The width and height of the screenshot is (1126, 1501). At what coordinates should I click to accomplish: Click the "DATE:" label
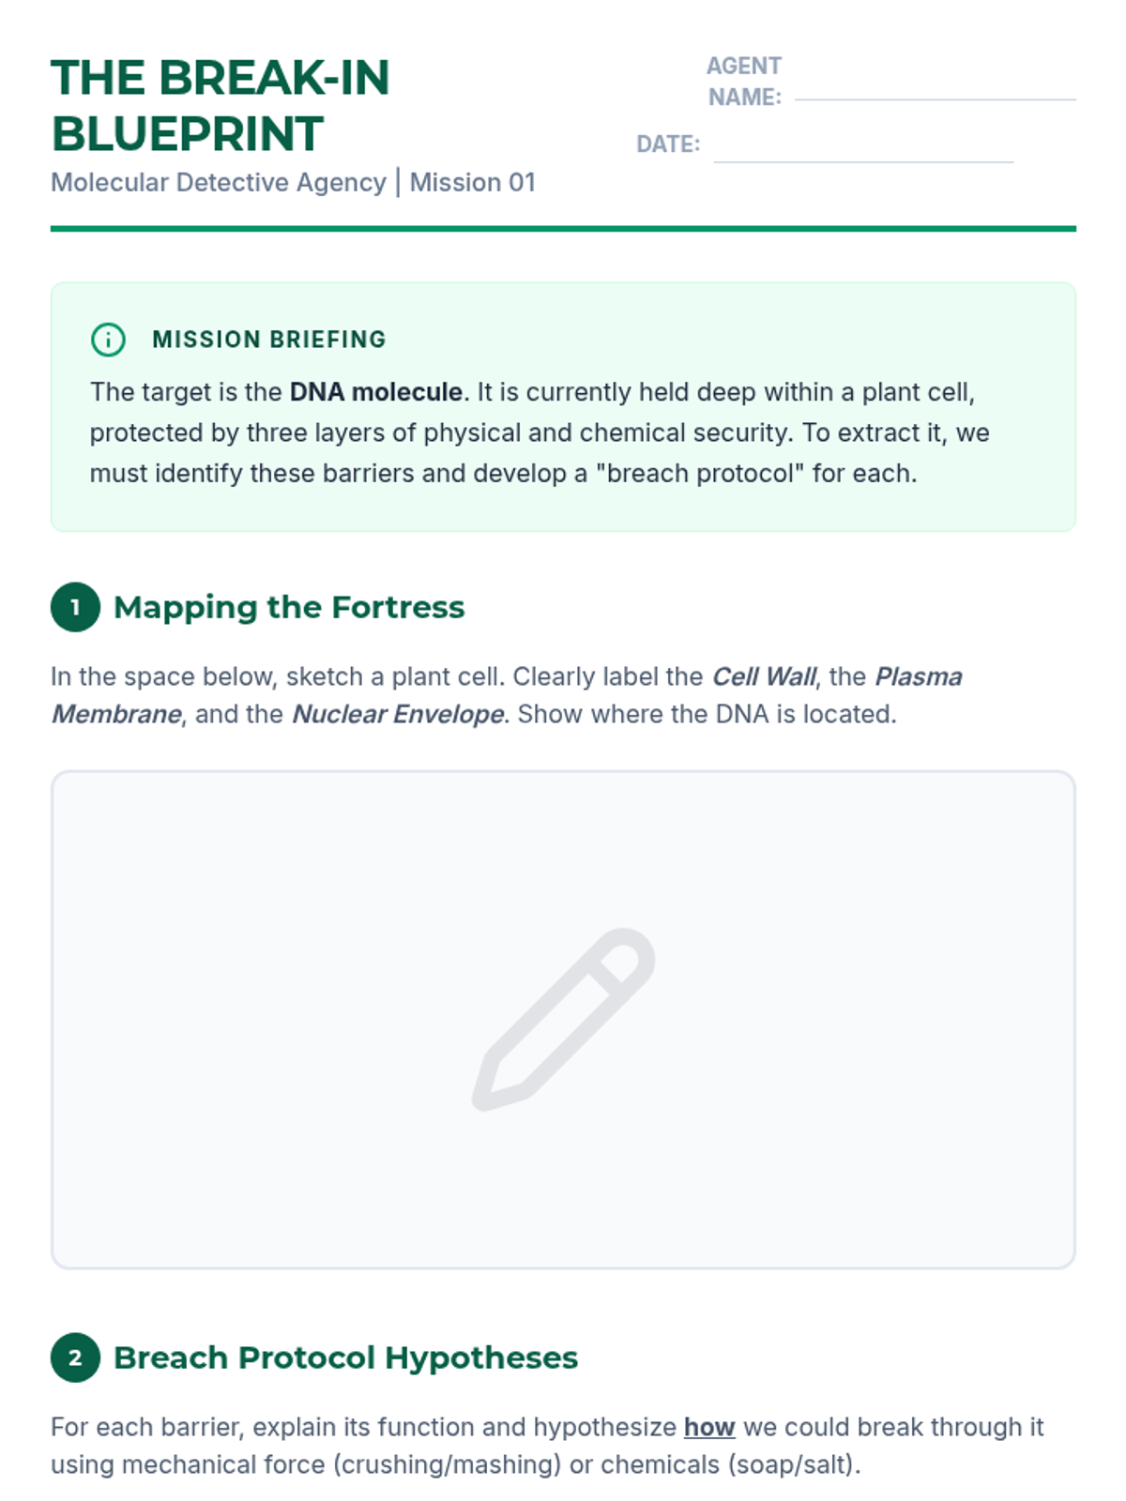(x=668, y=144)
